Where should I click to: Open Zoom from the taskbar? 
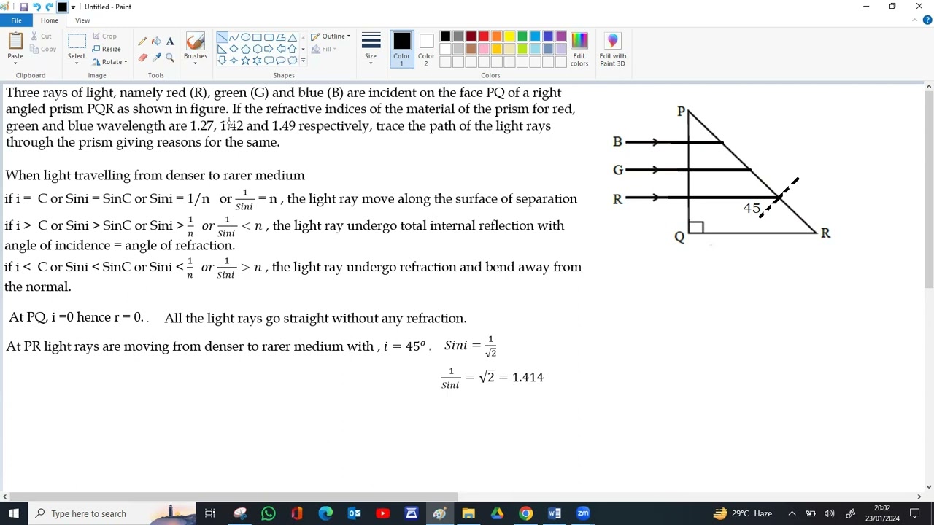tap(583, 513)
